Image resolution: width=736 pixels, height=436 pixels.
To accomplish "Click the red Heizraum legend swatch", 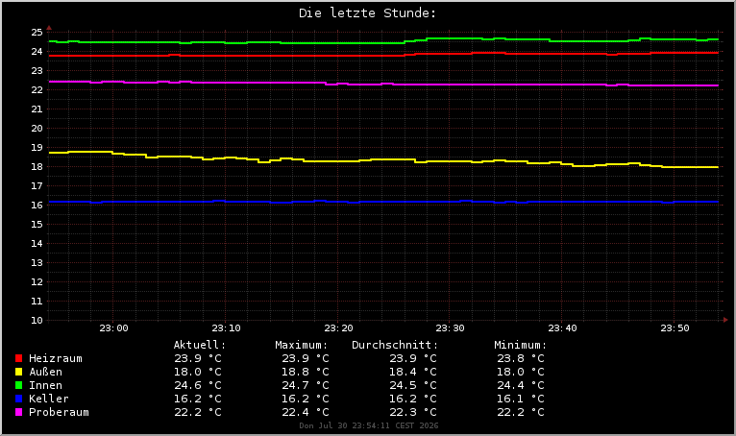I will point(19,358).
